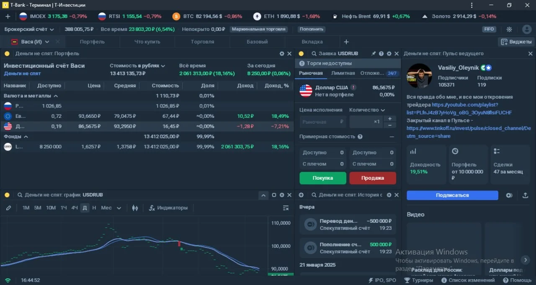536x285 pixels.
Task: Open the Брокерский счёт account dropdown
Action: pos(29,29)
